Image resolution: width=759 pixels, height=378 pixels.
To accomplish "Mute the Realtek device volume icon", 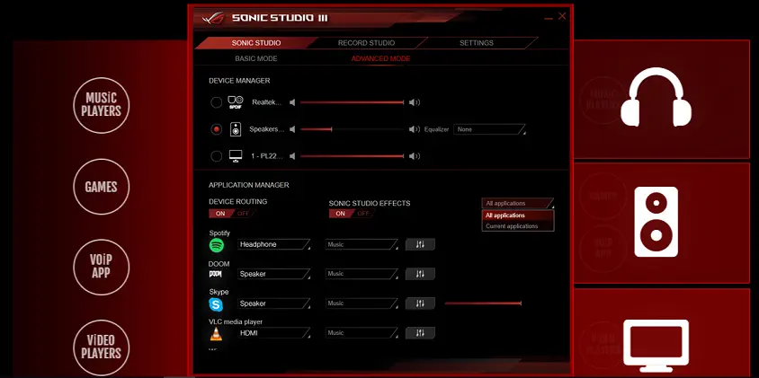I will click(292, 103).
